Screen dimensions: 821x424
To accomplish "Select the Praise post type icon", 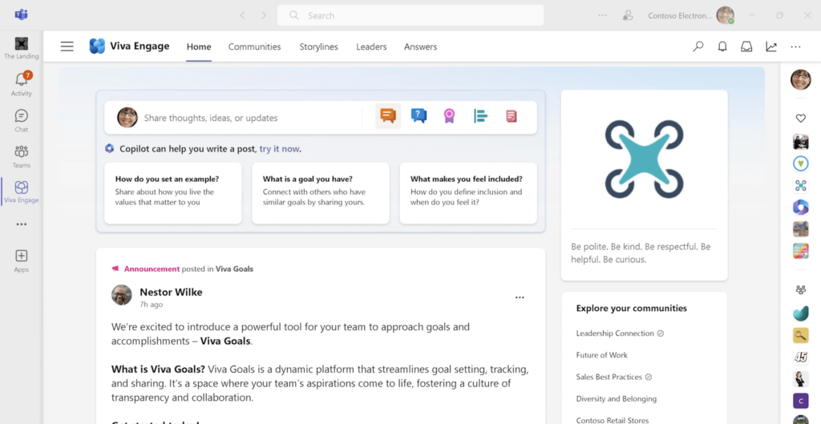I will click(449, 115).
